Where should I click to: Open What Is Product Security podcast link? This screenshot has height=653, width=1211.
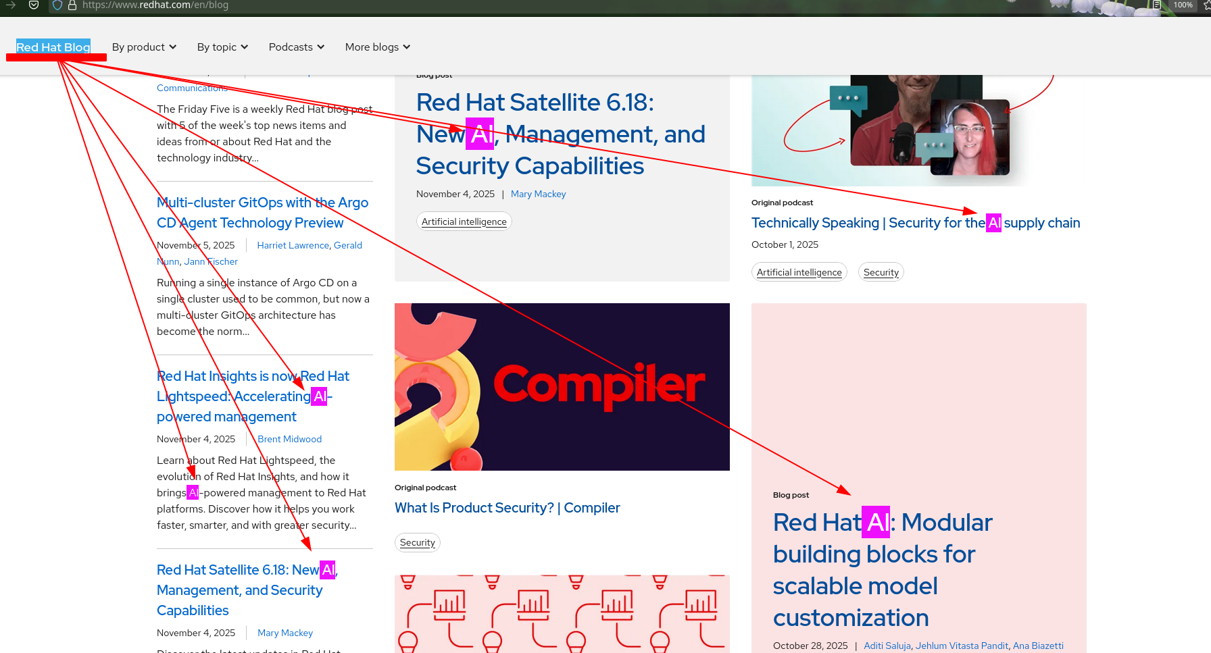click(x=507, y=508)
